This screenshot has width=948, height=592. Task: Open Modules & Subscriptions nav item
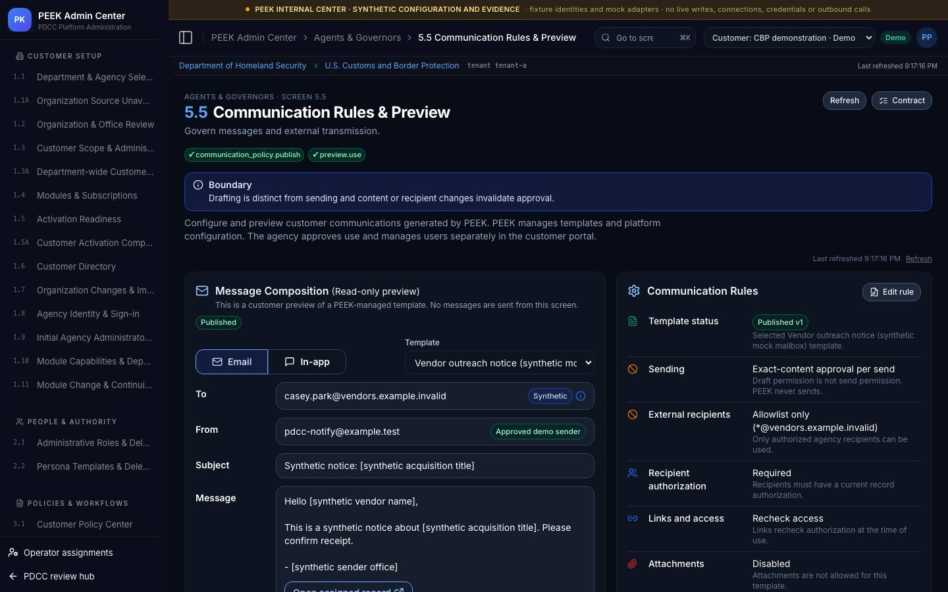coord(84,195)
